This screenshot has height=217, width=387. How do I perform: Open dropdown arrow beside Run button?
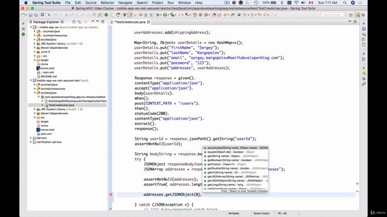168,15
